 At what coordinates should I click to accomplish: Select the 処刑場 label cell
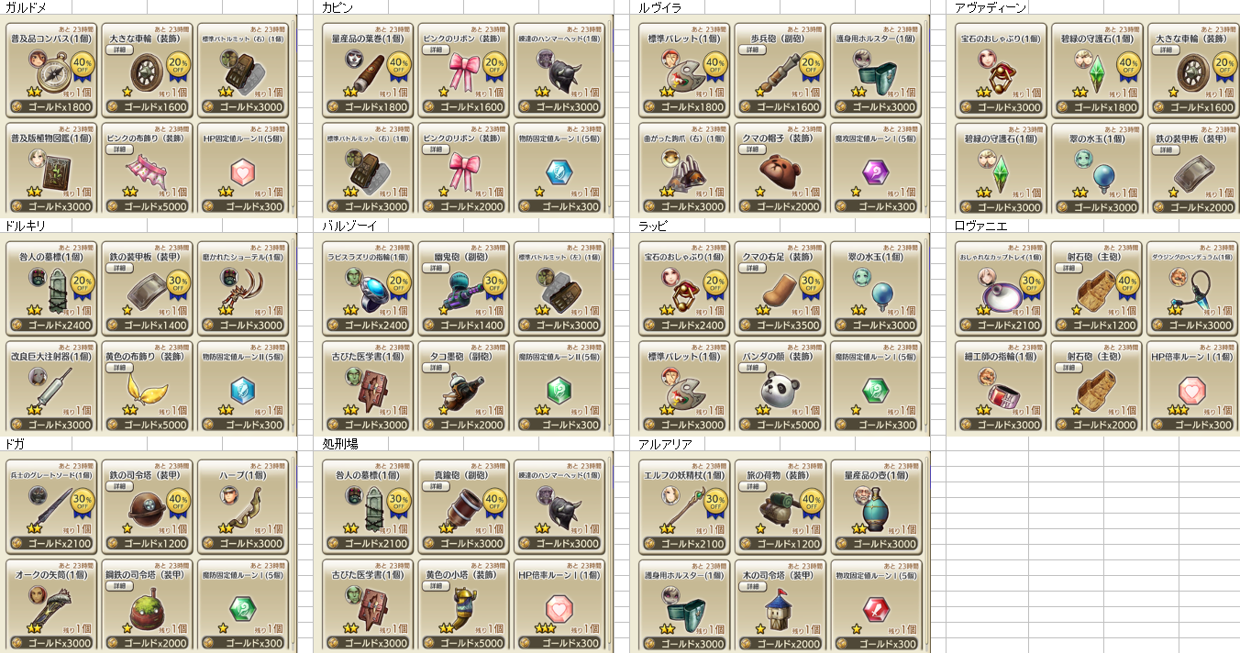click(x=340, y=444)
